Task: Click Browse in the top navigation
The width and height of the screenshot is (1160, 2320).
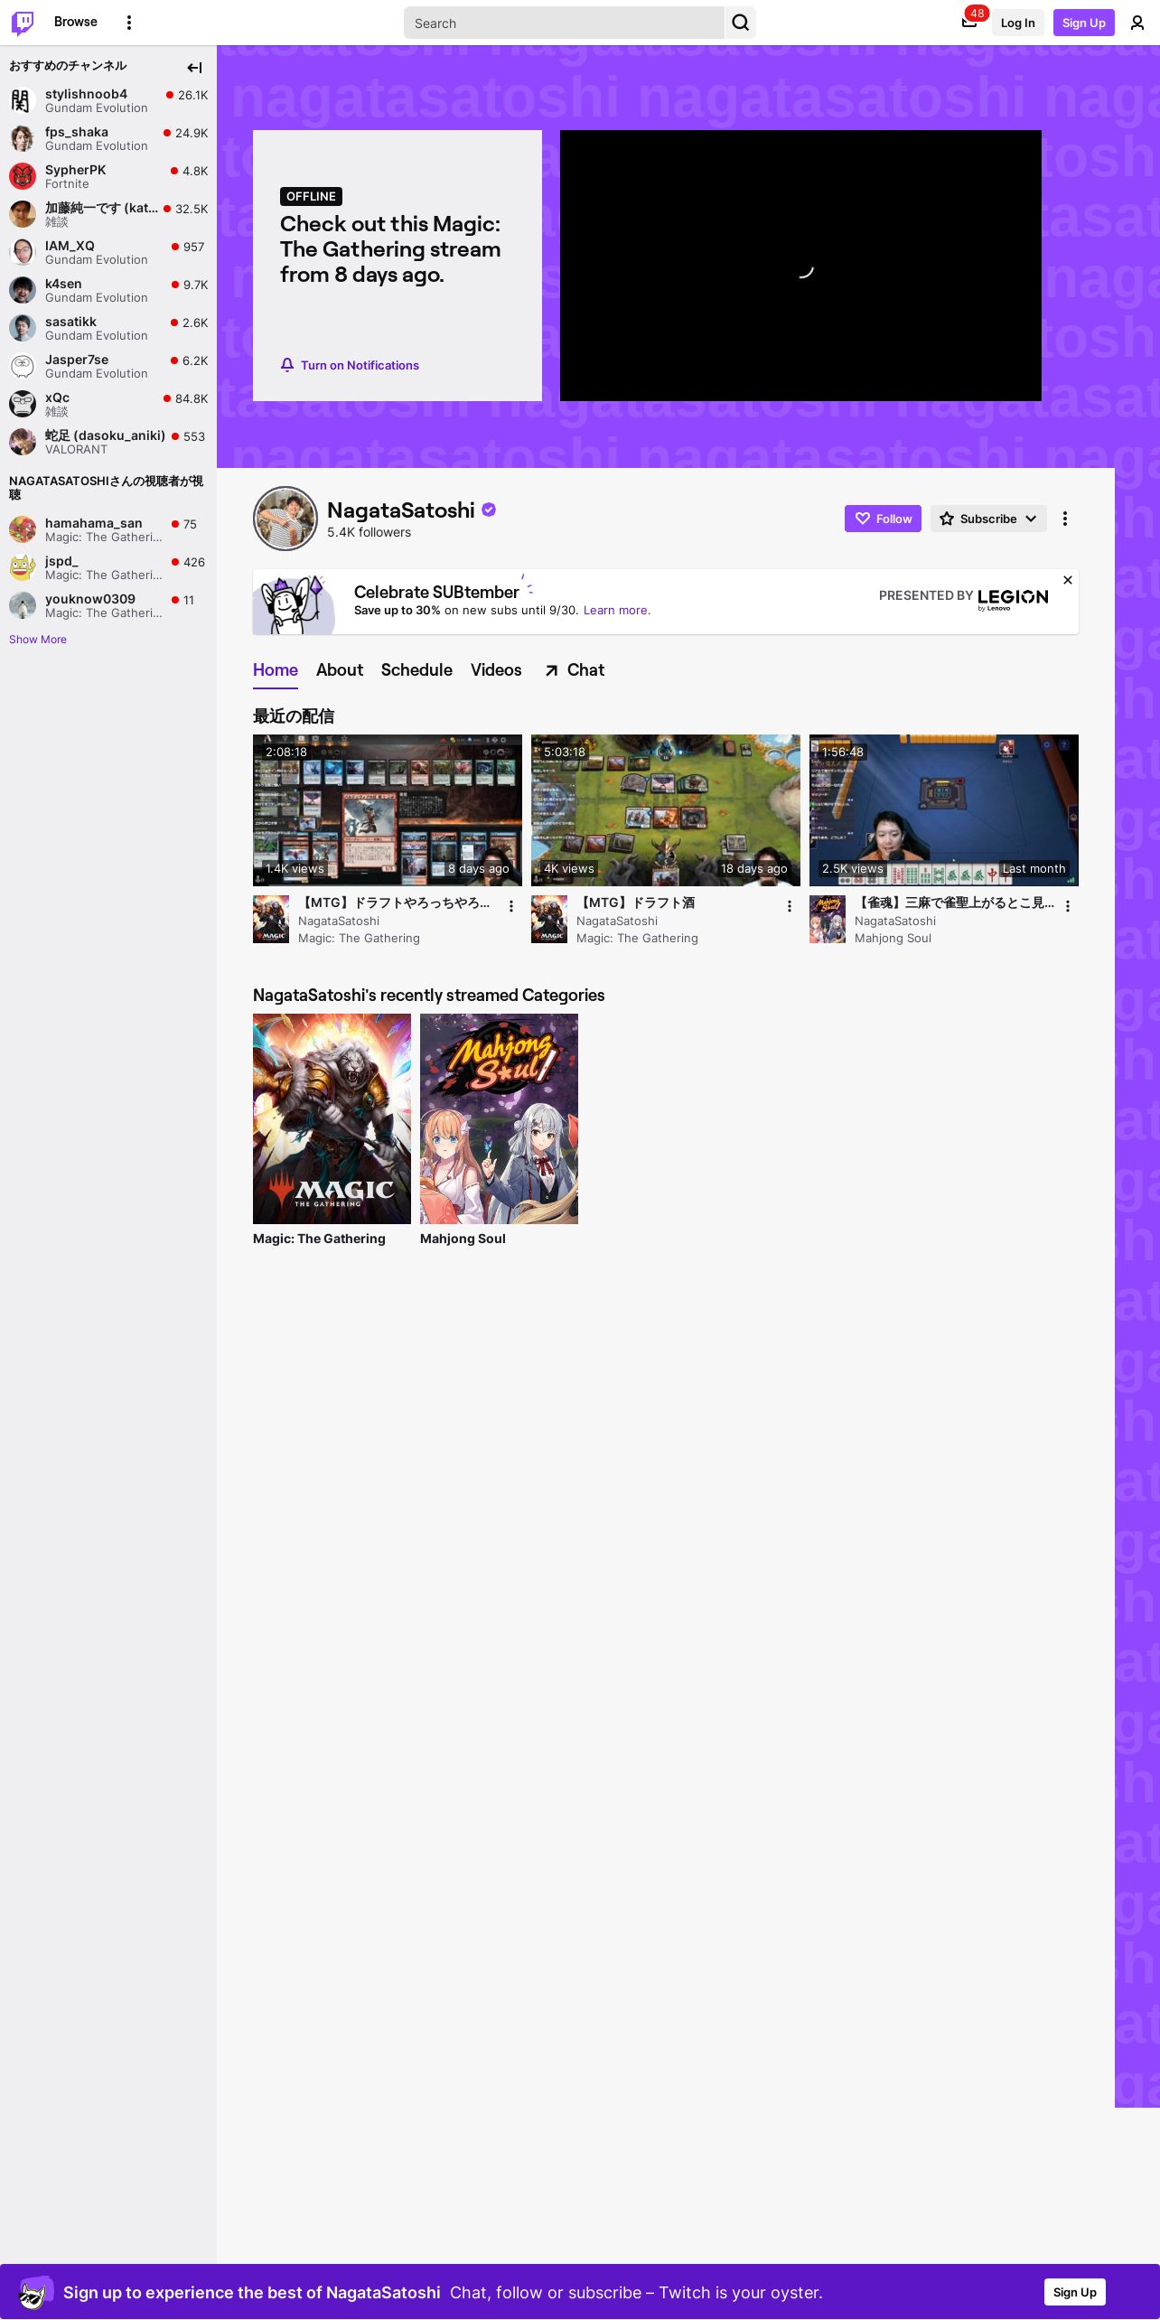Action: [76, 22]
